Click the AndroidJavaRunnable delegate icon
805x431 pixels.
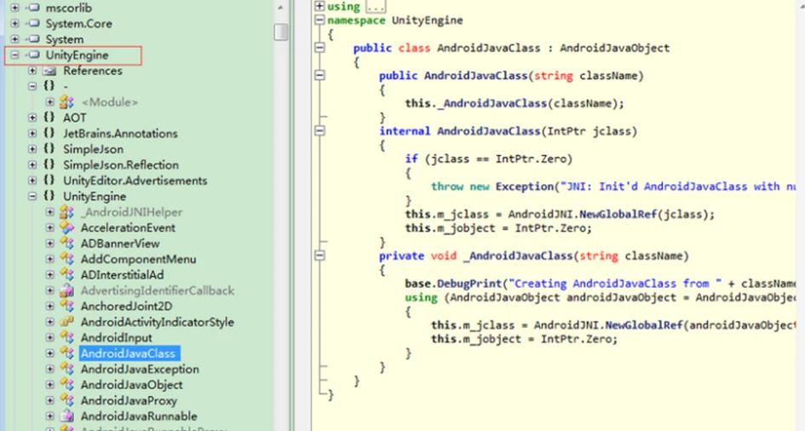66,417
